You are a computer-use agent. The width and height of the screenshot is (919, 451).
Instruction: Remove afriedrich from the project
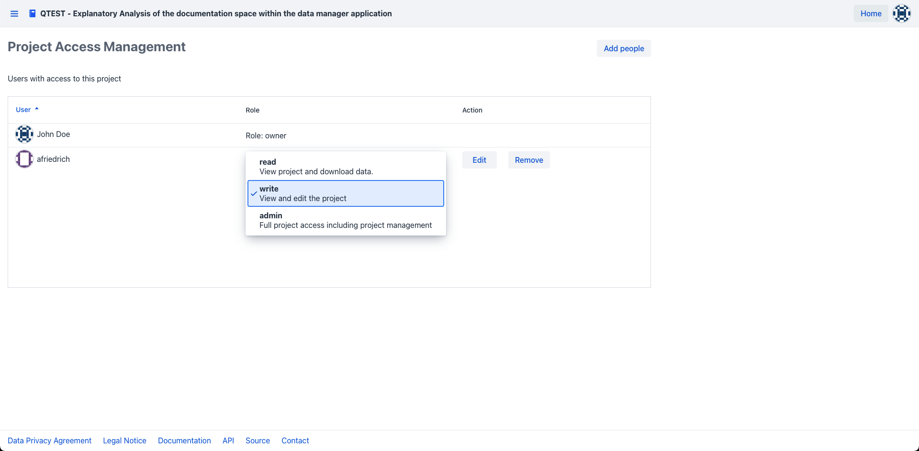[x=528, y=160]
